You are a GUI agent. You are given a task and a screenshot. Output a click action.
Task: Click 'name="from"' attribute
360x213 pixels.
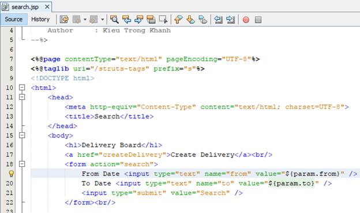(x=228, y=174)
